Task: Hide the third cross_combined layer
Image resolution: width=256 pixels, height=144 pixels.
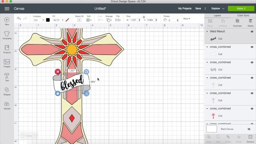Action: pos(252,78)
